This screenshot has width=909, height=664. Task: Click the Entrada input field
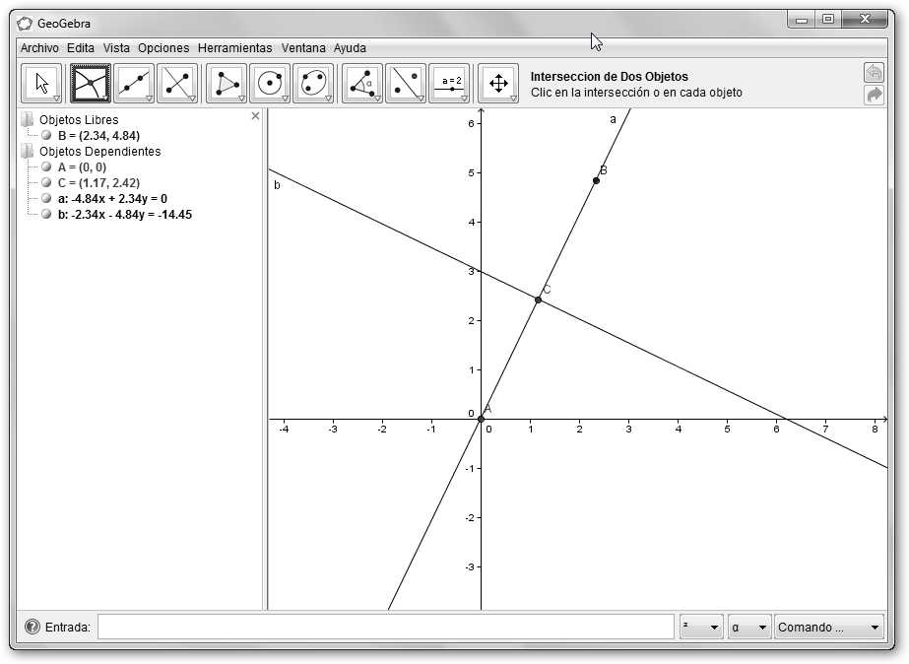click(x=385, y=627)
